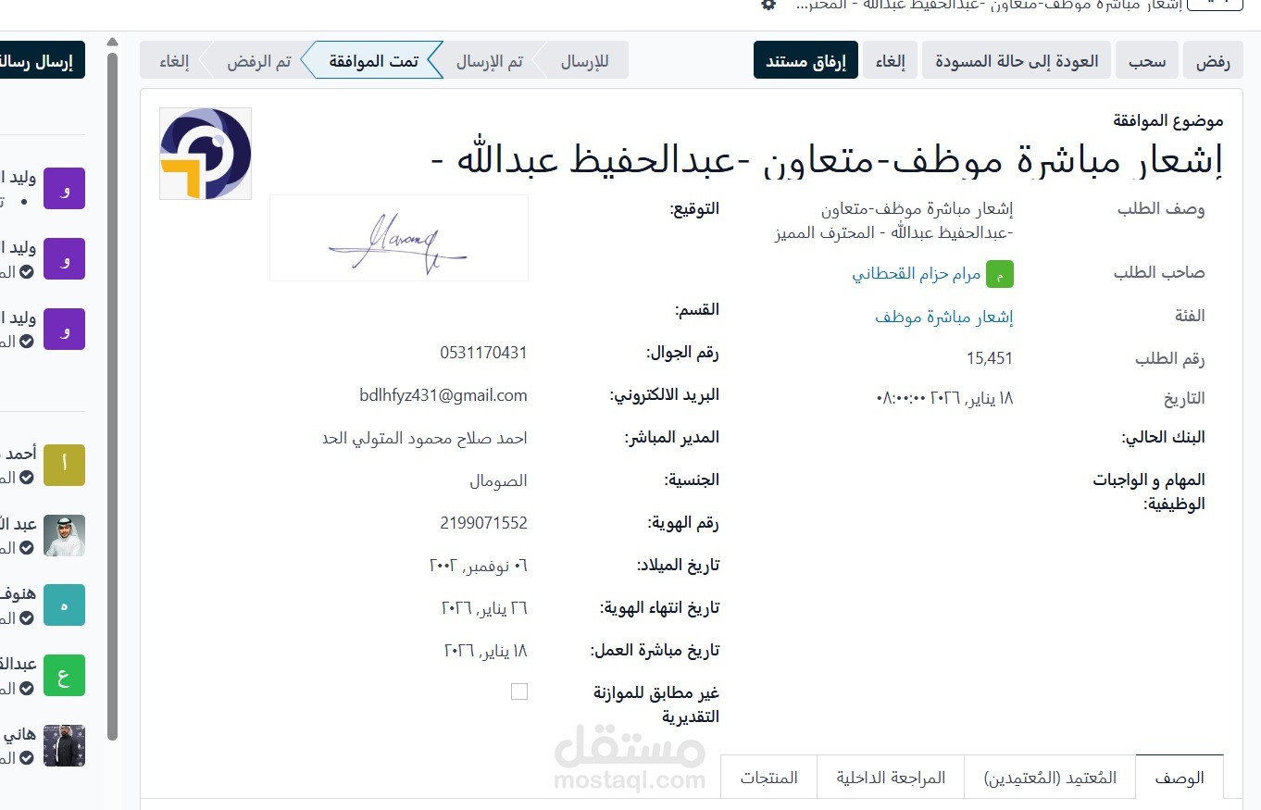Open the المنتجات tab
Image resolution: width=1261 pixels, height=810 pixels.
tap(768, 778)
